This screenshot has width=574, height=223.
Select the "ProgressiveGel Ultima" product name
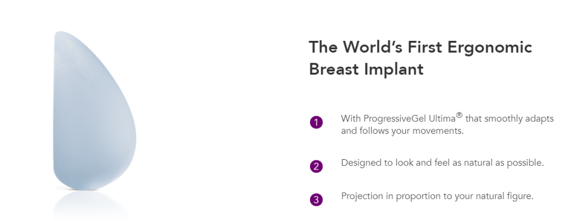coord(410,119)
